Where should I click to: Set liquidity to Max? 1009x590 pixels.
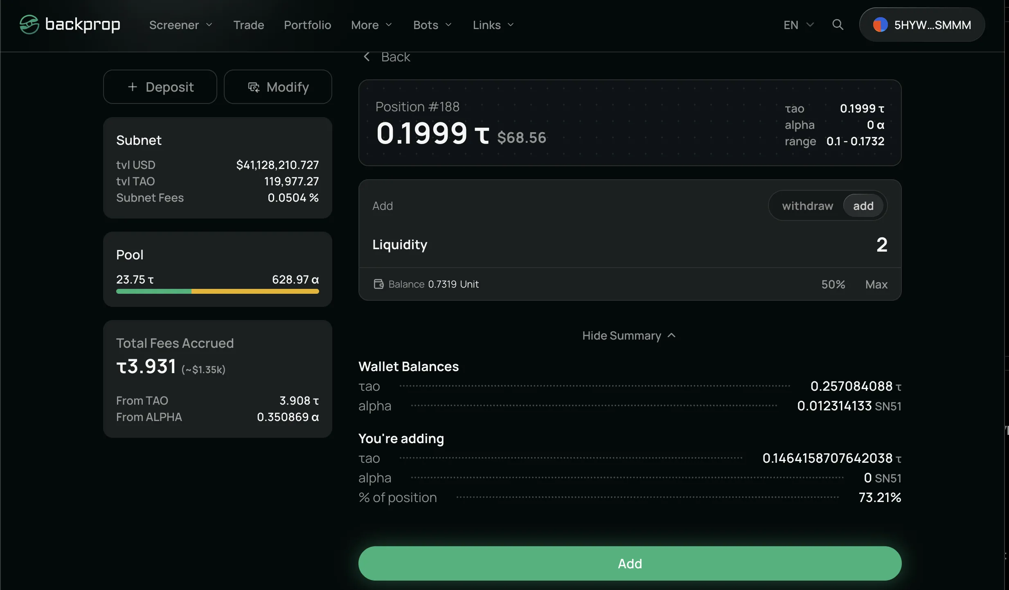[876, 284]
